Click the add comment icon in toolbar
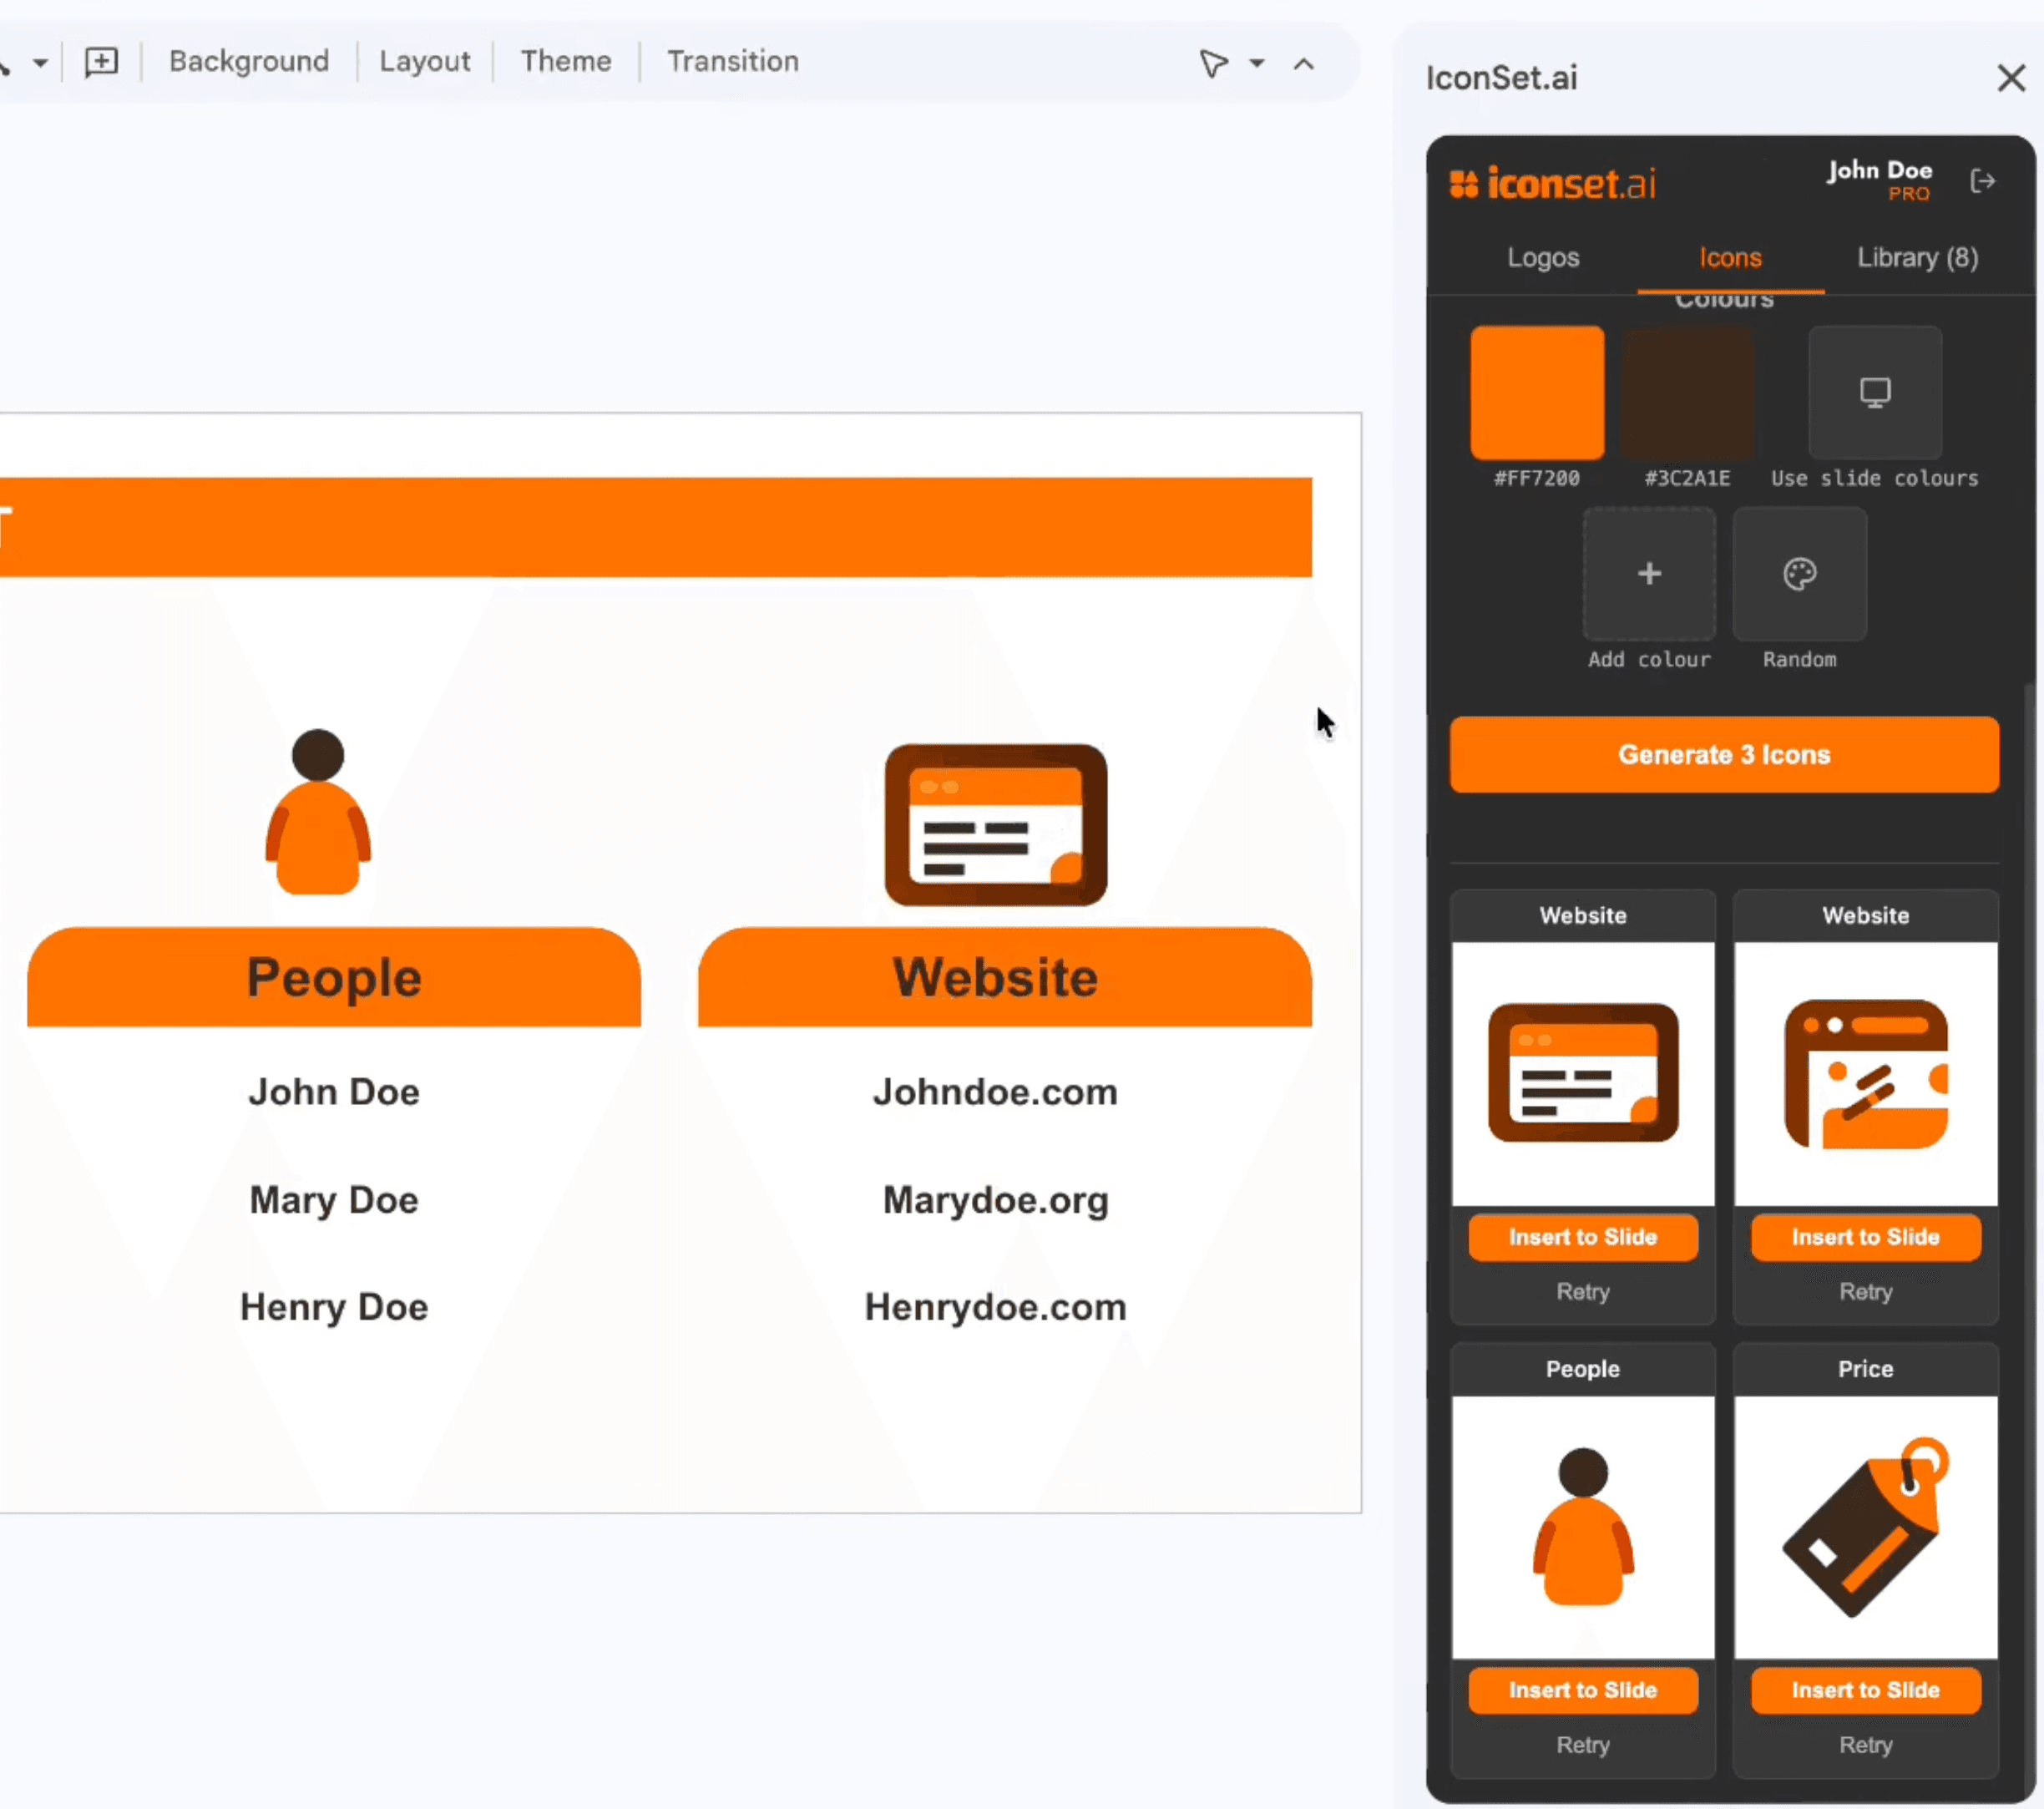This screenshot has width=2044, height=1809. pyautogui.click(x=101, y=62)
